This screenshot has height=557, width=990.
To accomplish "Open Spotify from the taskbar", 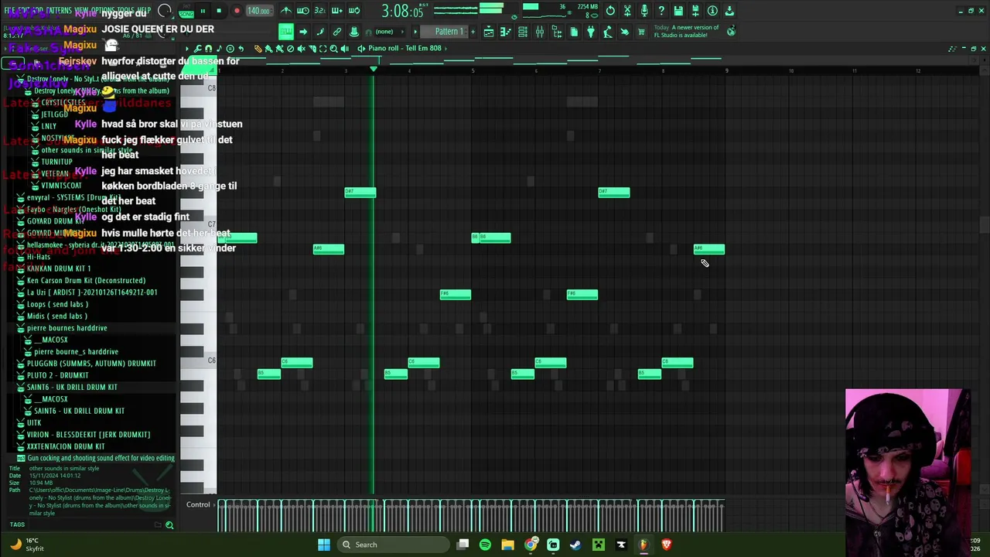I will [x=485, y=545].
